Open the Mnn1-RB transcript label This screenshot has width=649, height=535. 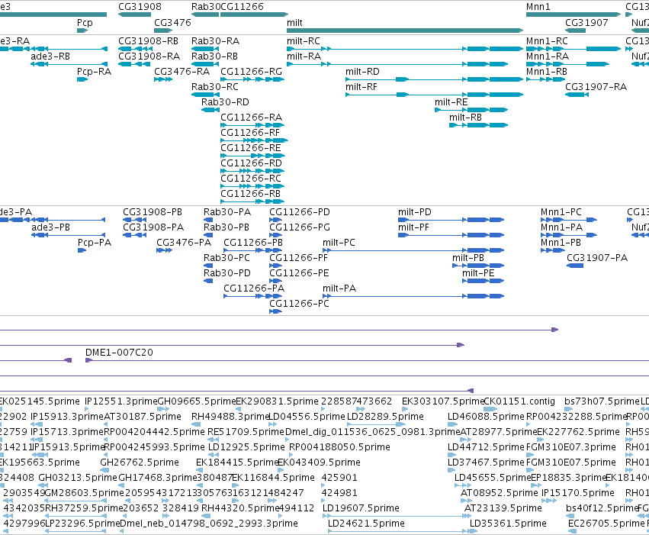click(x=547, y=72)
